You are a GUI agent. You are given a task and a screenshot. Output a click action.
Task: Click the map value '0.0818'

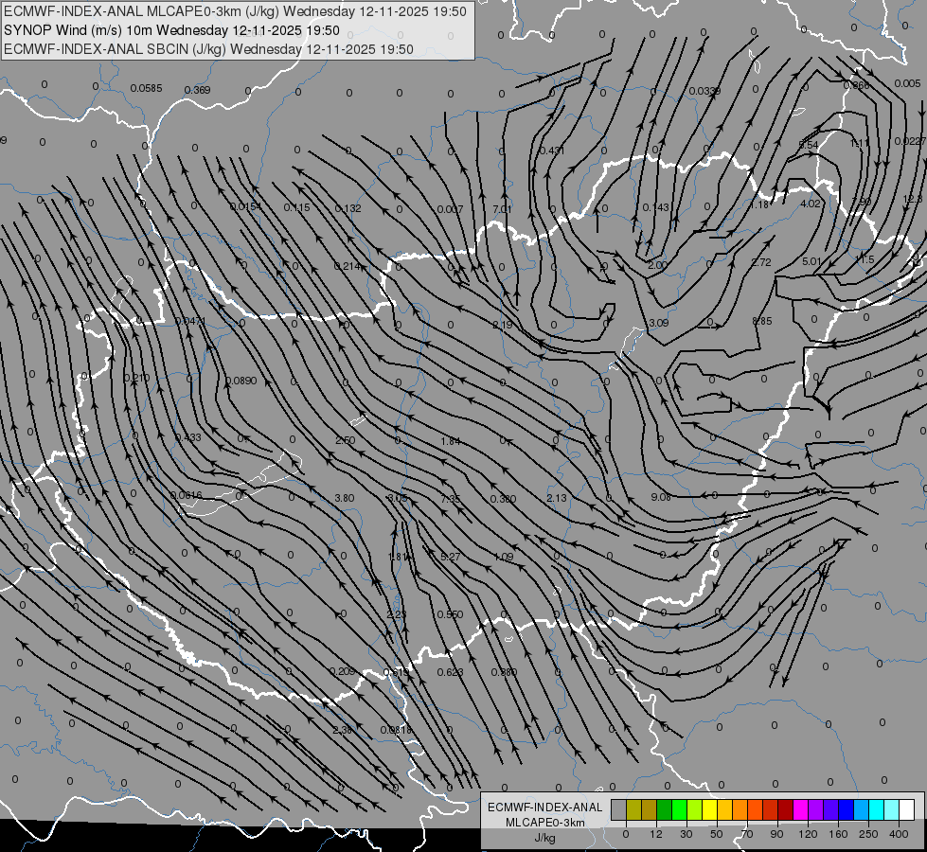tap(396, 730)
